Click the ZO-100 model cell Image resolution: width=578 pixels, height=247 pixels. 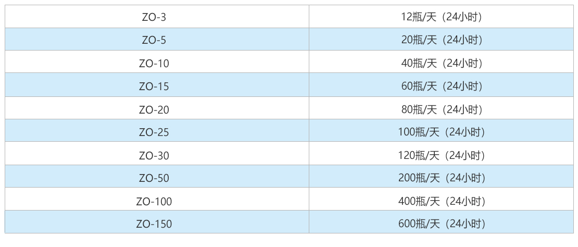tap(154, 201)
